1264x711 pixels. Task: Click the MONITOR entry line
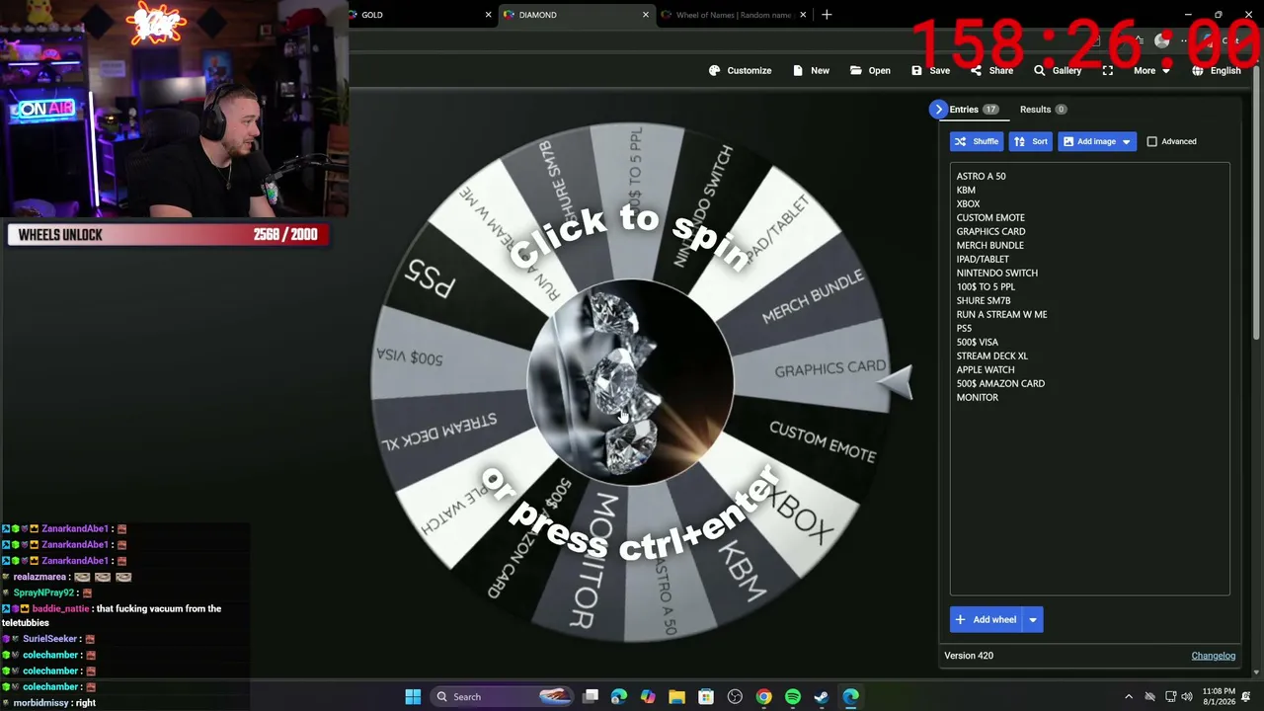click(977, 397)
